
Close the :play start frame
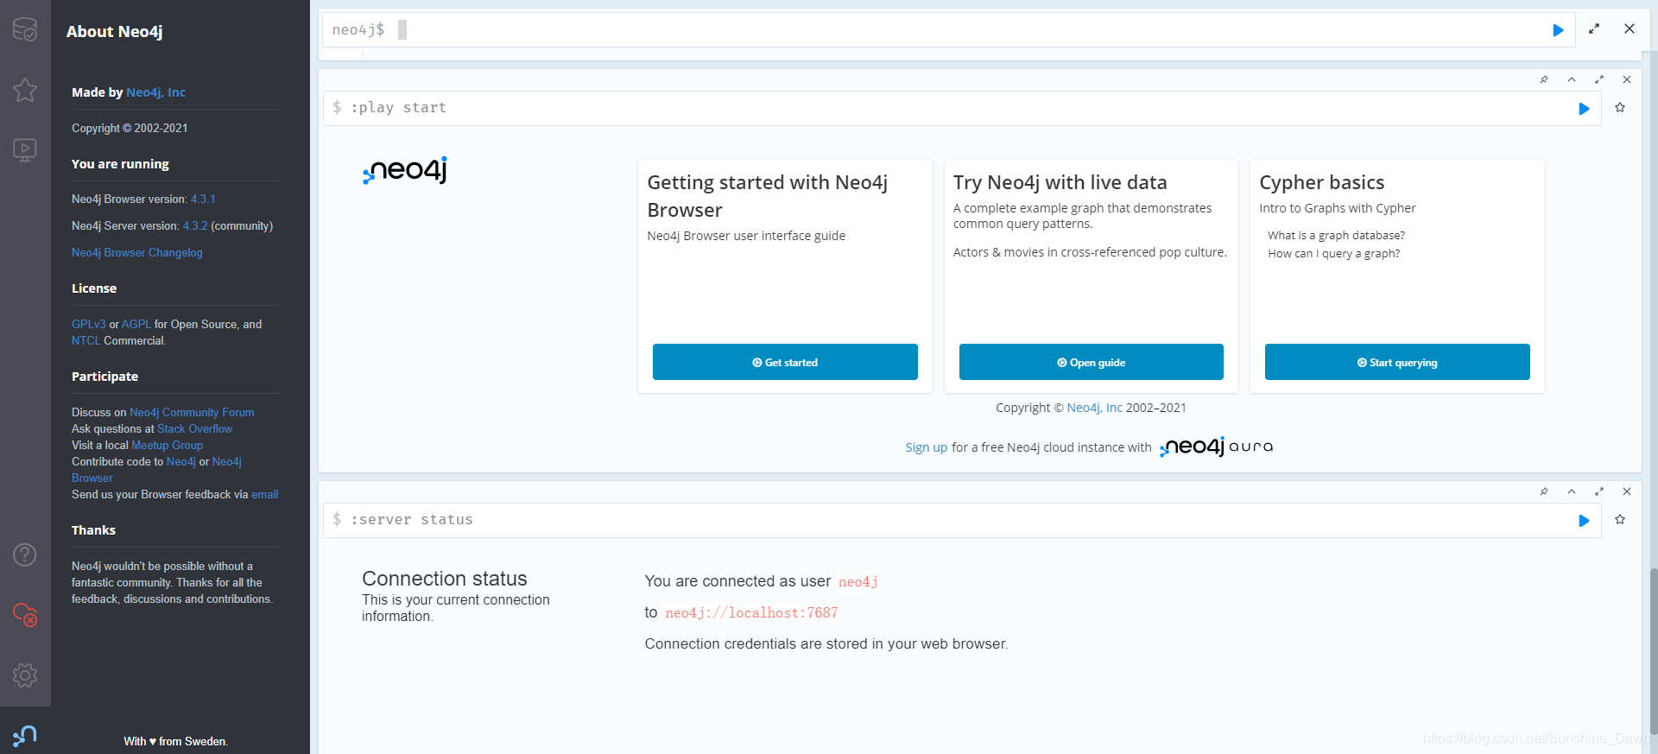1627,79
